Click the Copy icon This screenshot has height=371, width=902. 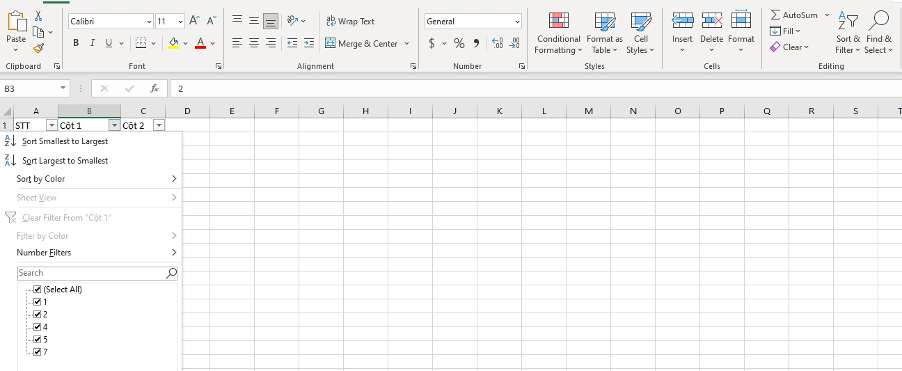coord(38,32)
